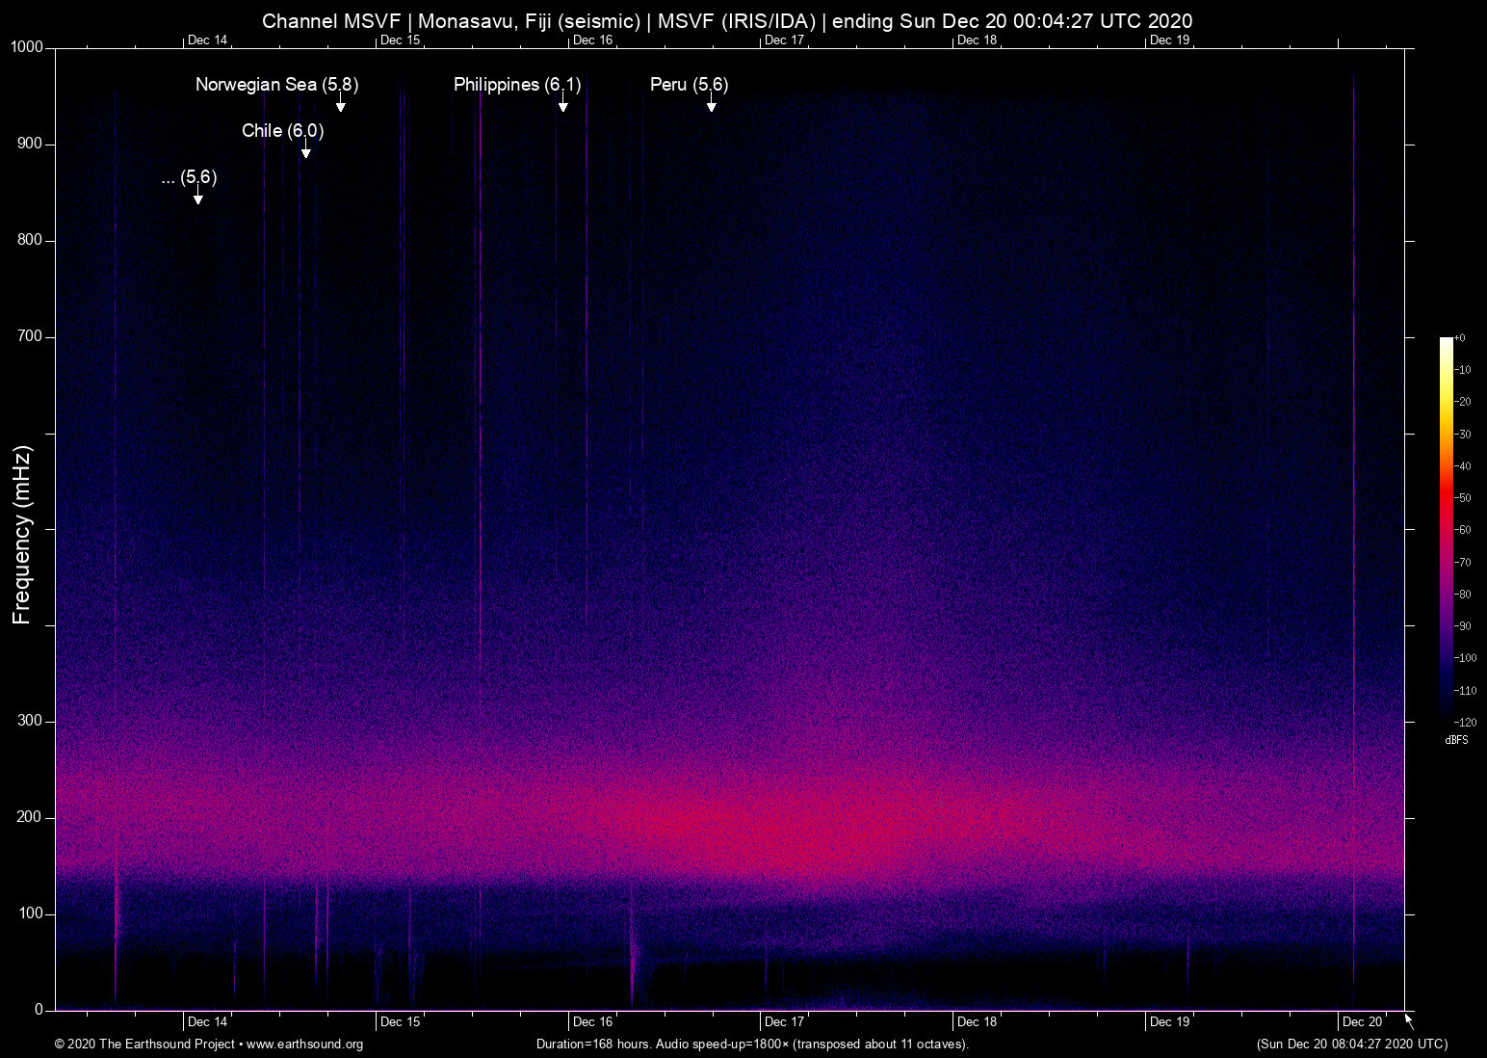Click the arrow marker below Norwegian Sea (5.8)
1487x1058 pixels.
(x=340, y=104)
